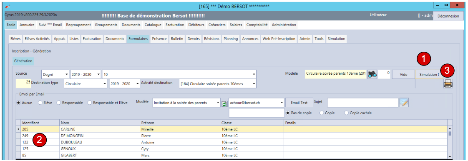
Task: Click the Simulation ! button
Action: point(429,74)
